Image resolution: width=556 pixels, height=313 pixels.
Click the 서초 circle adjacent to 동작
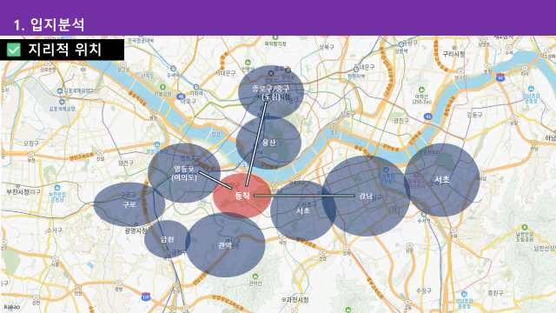point(303,210)
